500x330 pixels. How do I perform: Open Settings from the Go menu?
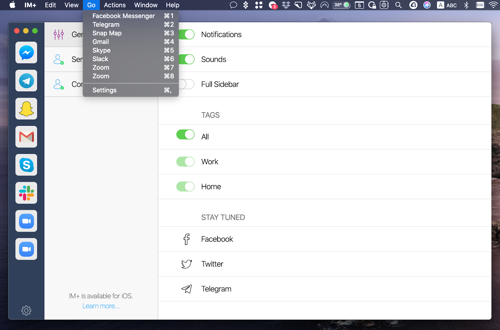[x=104, y=90]
